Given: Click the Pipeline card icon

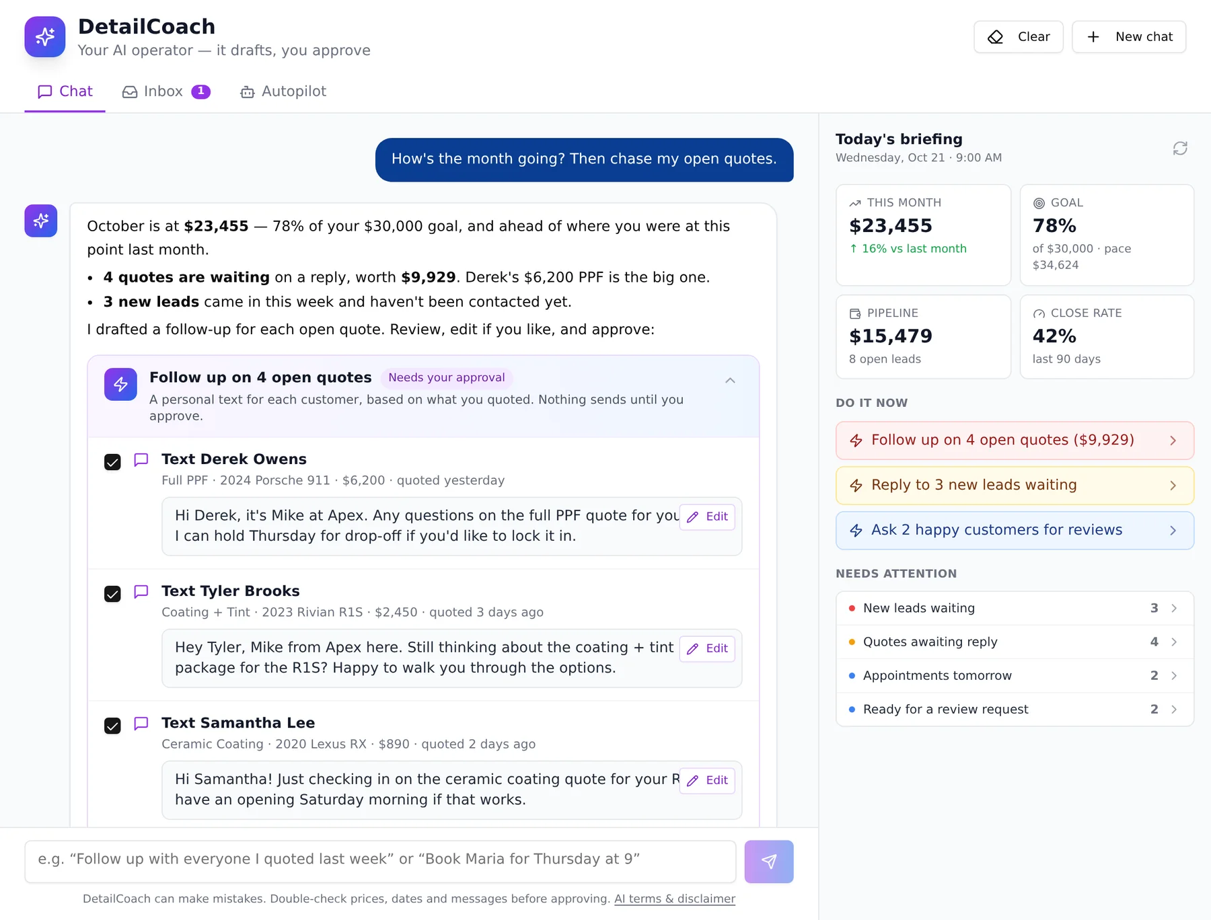Looking at the screenshot, I should point(855,313).
